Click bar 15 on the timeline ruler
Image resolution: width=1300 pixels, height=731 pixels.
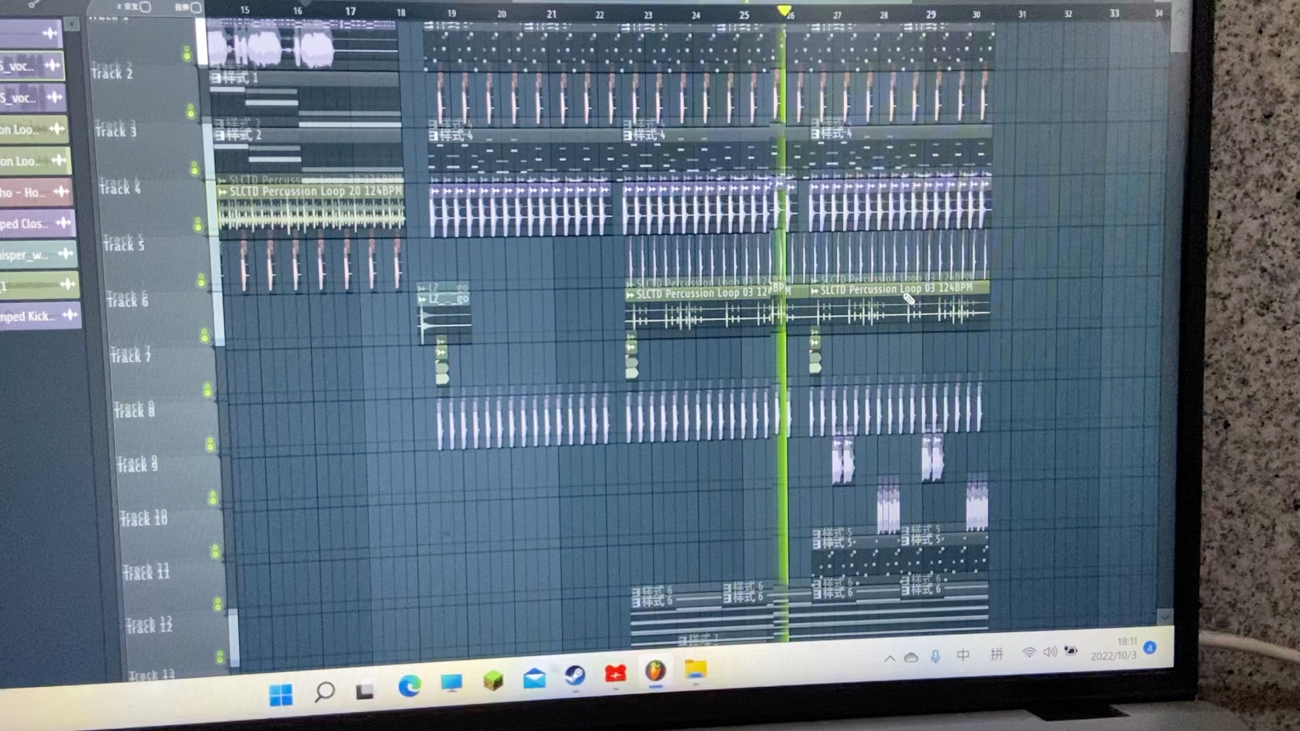tap(244, 10)
